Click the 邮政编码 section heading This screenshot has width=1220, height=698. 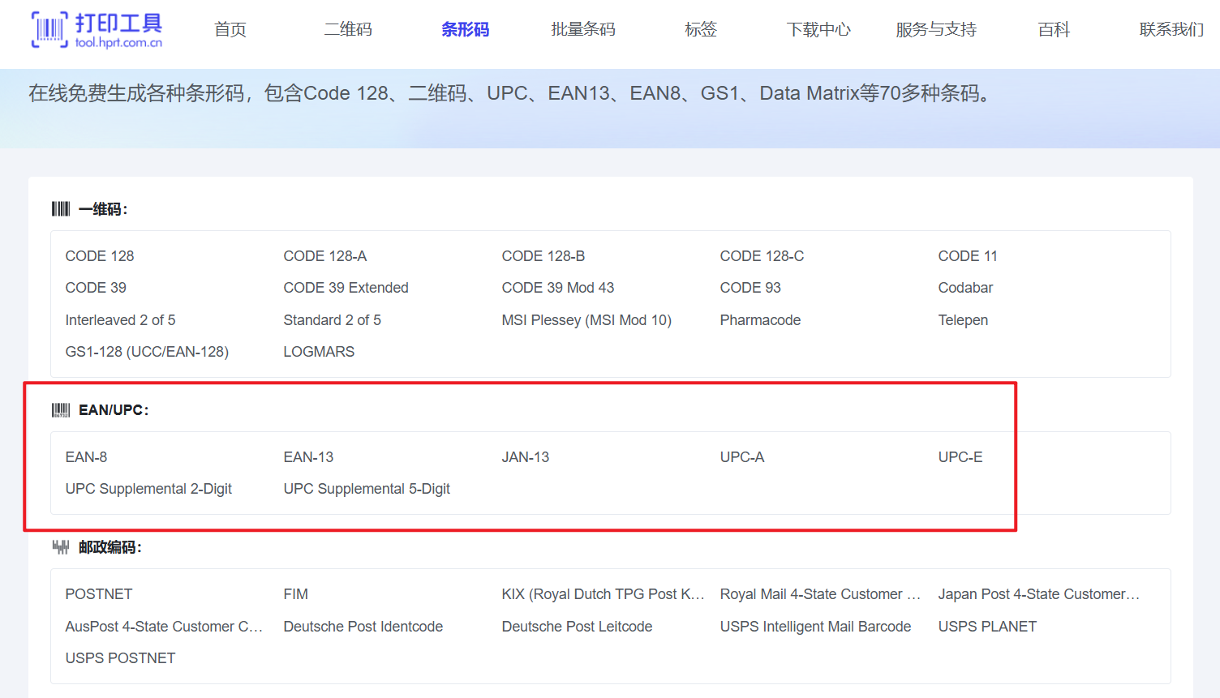click(x=110, y=547)
